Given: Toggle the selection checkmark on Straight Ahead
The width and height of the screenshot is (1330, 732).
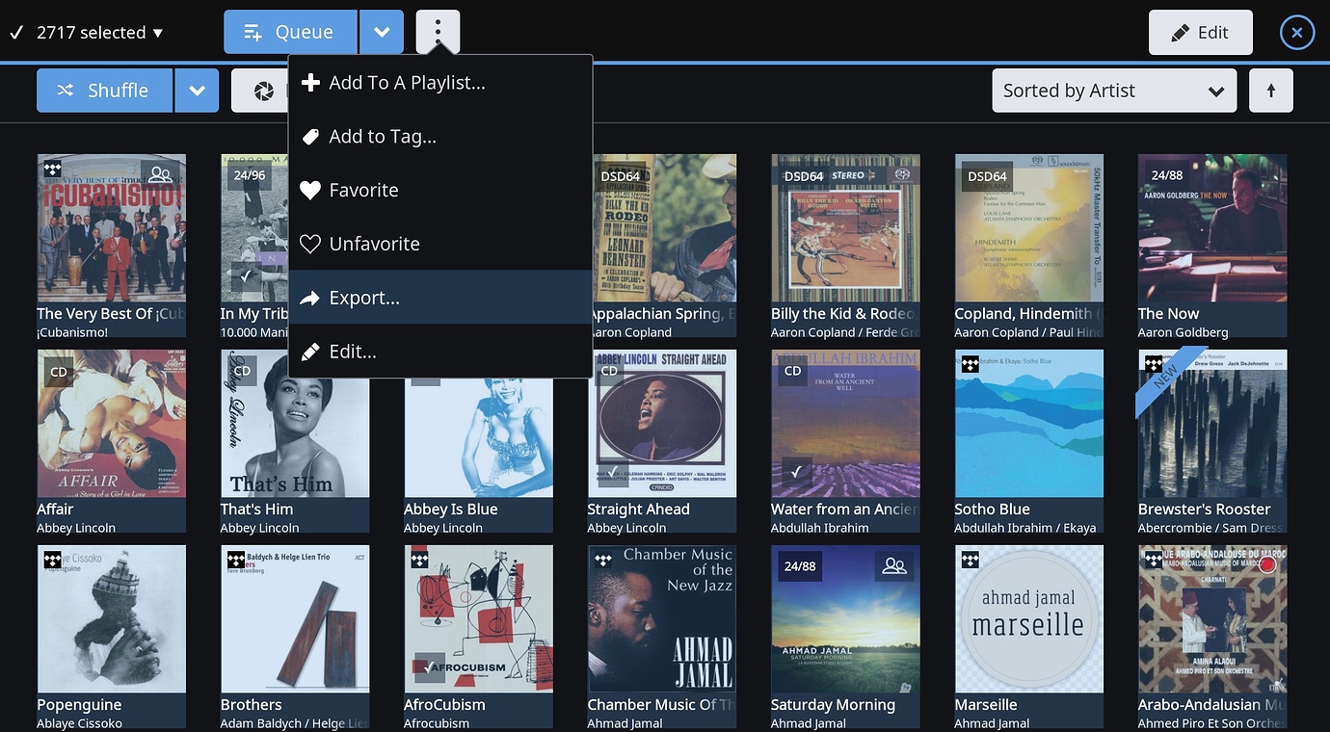Looking at the screenshot, I should 614,472.
